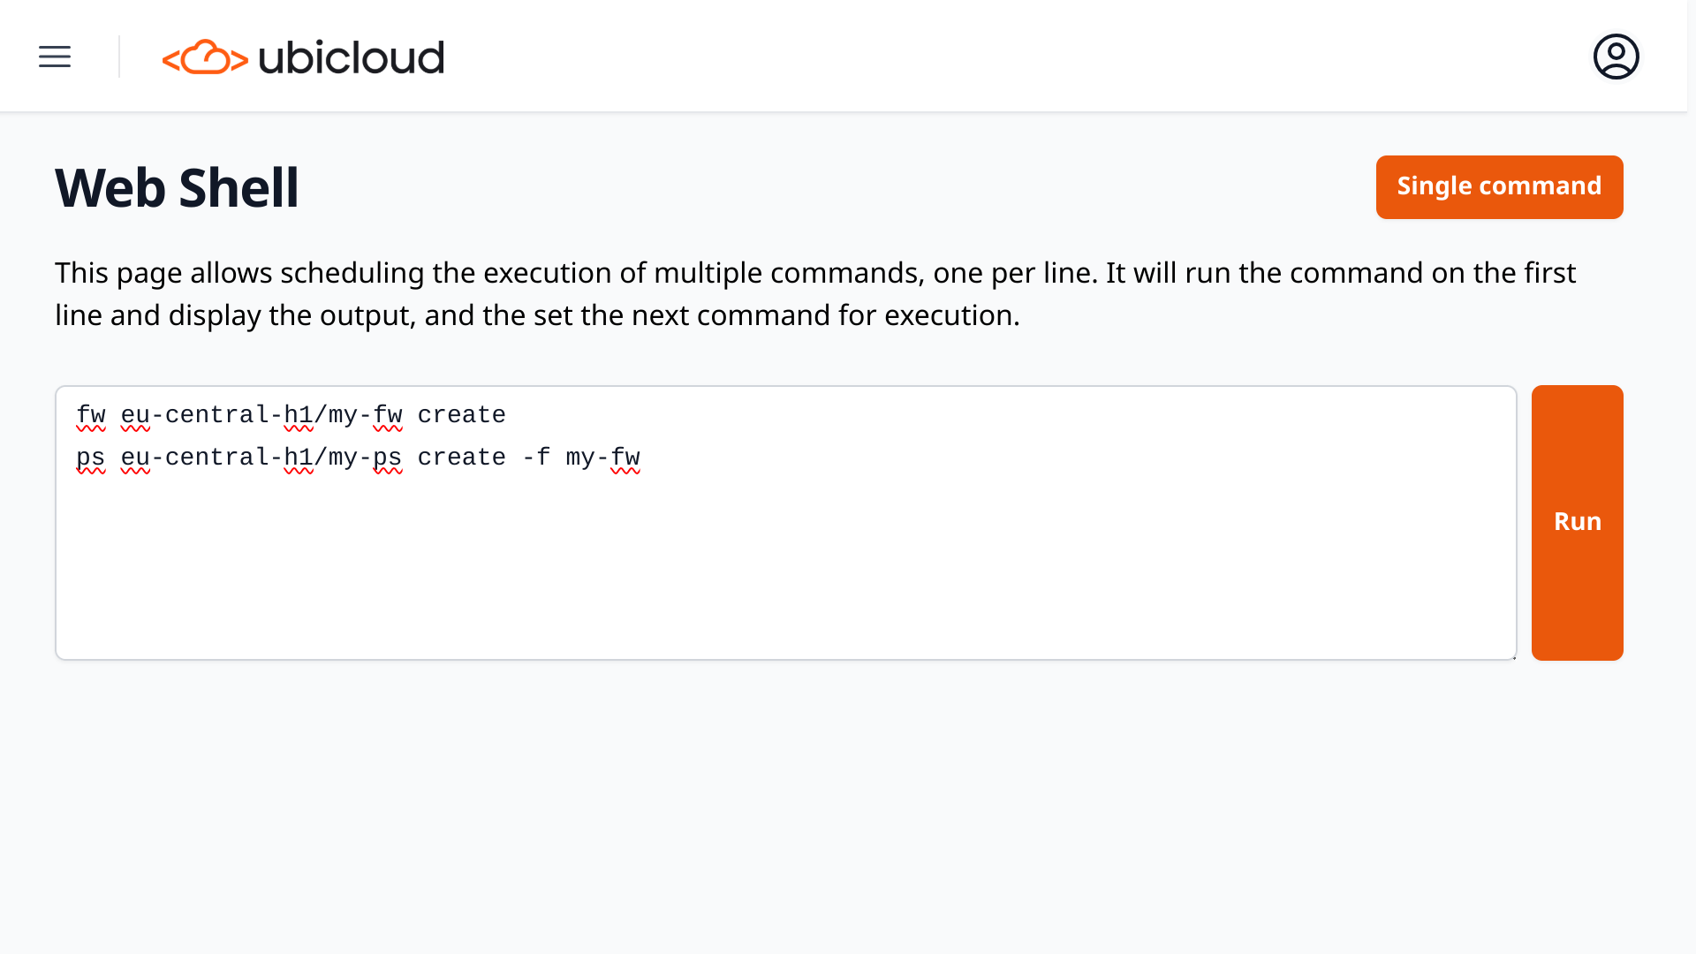The height and width of the screenshot is (954, 1696).
Task: Click the textarea resize handle corner
Action: tap(1513, 656)
